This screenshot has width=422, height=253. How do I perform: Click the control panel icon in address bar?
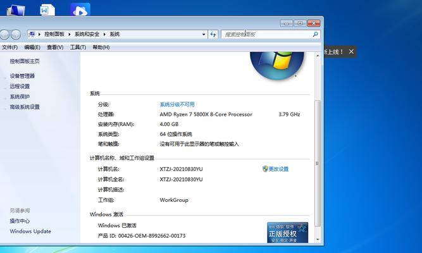(32, 34)
